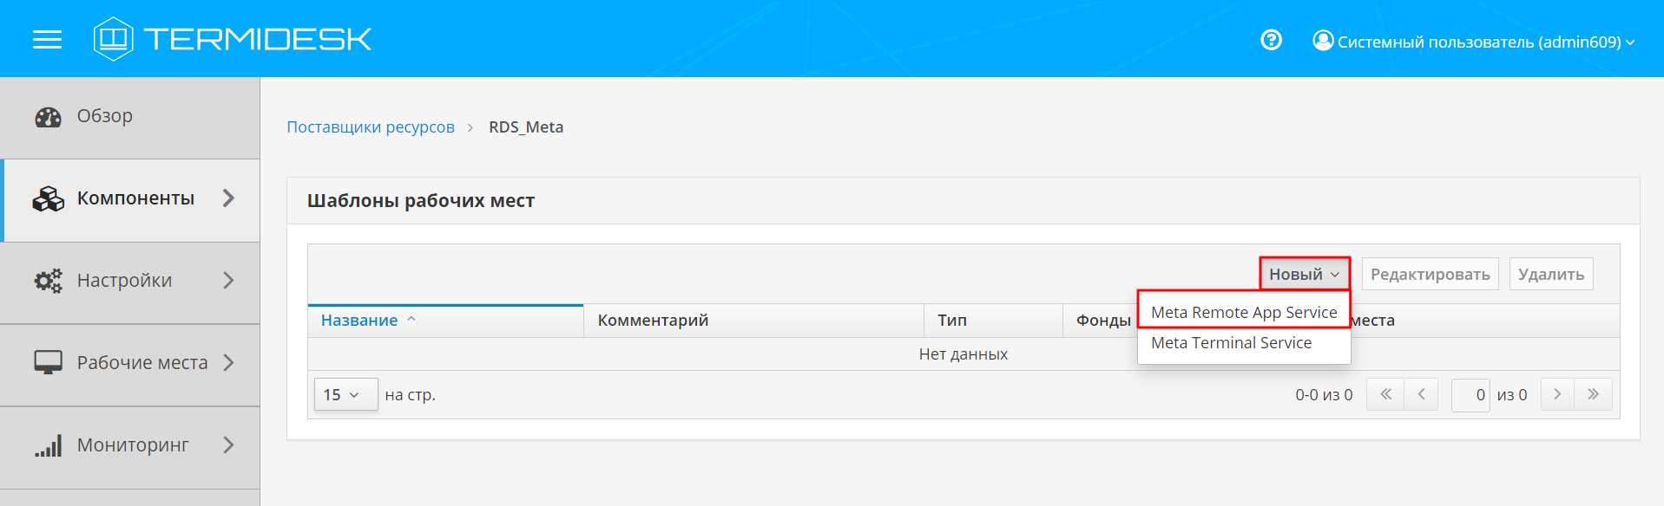Expand the Рабочие места submenu chevron
This screenshot has width=1664, height=506.
(x=229, y=363)
